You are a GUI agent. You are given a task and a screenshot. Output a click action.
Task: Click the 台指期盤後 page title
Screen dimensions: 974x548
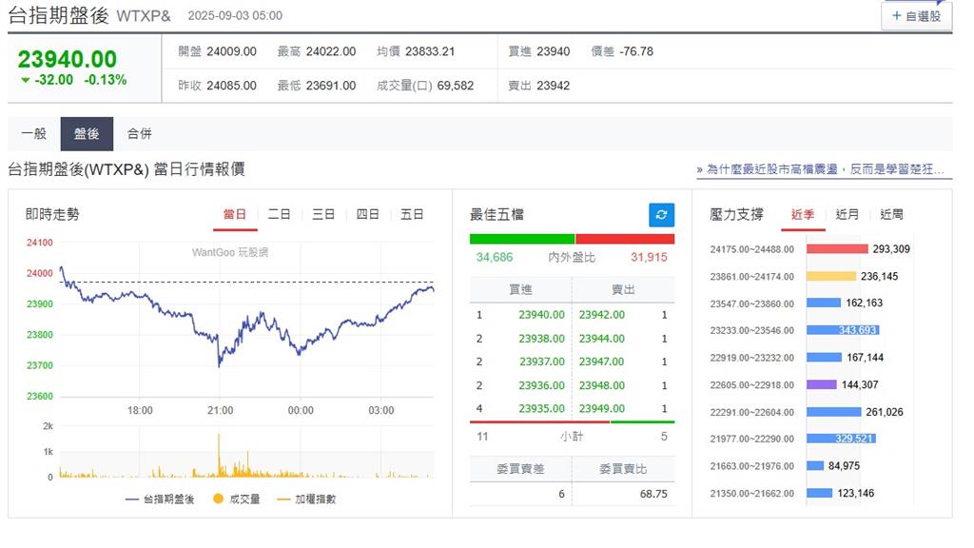[58, 15]
